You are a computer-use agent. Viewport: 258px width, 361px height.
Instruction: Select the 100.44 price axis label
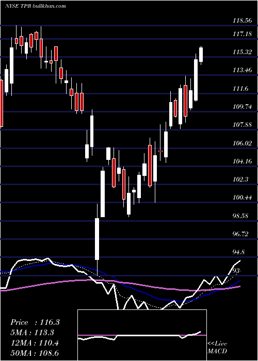243,198
